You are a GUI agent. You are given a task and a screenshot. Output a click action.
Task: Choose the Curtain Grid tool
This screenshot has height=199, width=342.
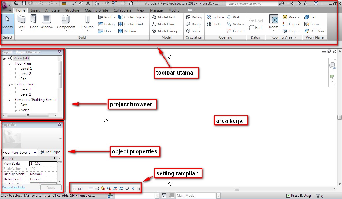point(131,24)
